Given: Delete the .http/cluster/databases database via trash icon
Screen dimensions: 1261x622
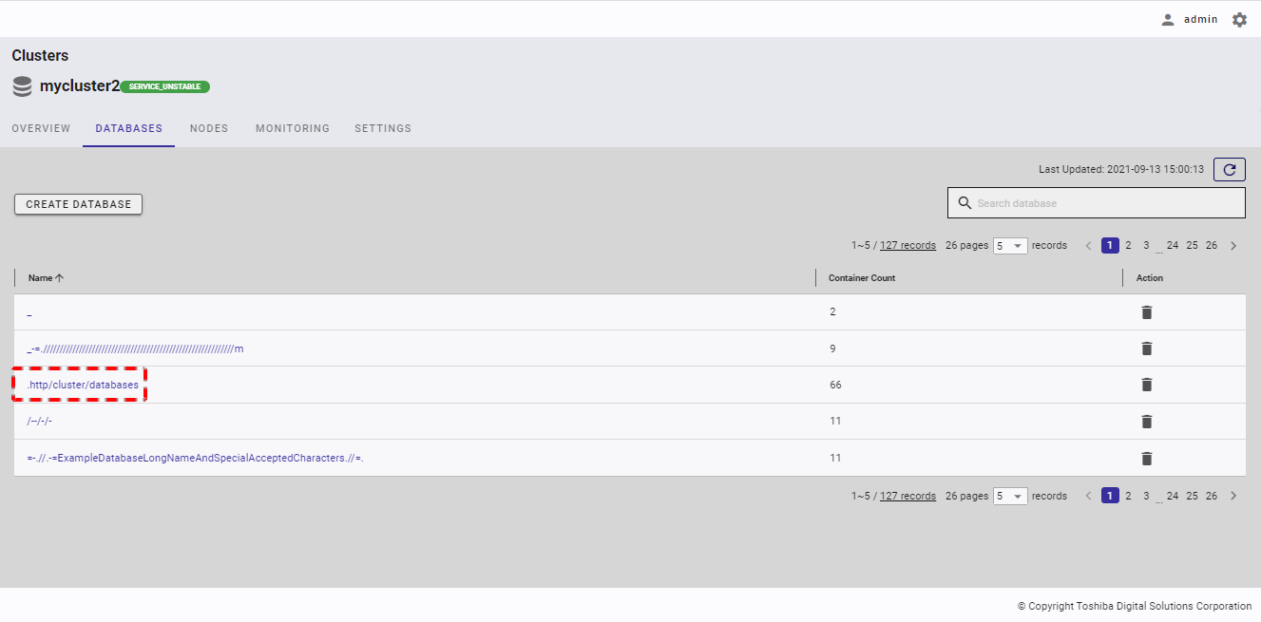Looking at the screenshot, I should (1146, 385).
